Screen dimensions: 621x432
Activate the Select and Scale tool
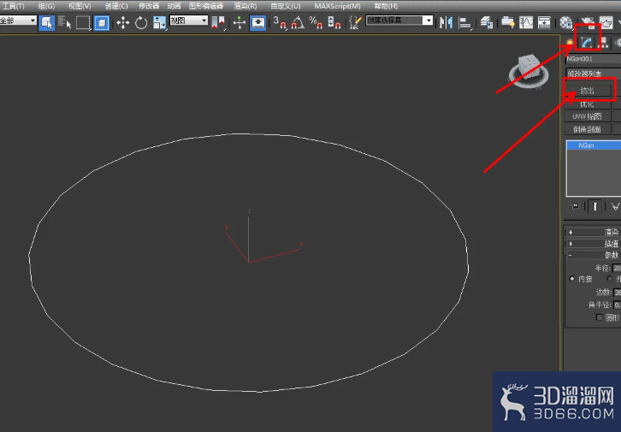159,22
